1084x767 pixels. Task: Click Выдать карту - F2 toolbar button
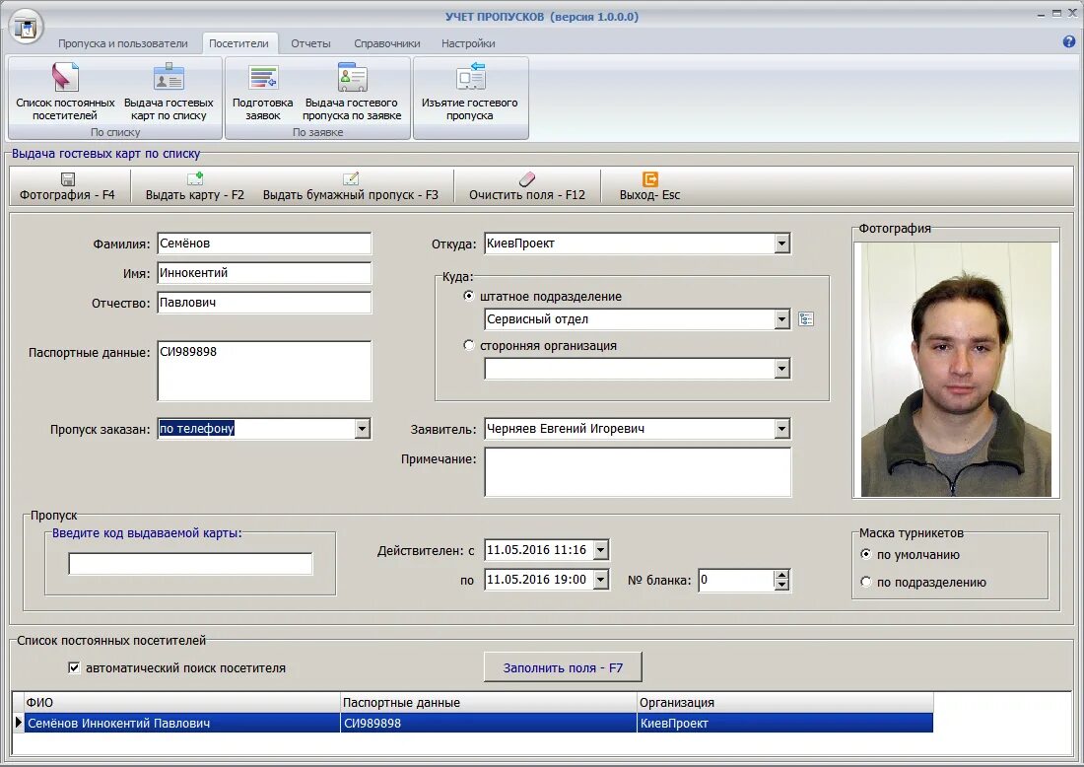pos(195,186)
